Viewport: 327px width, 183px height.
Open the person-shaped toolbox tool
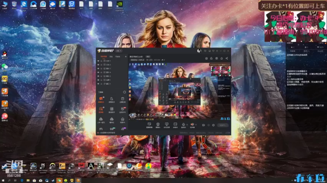(x=112, y=100)
